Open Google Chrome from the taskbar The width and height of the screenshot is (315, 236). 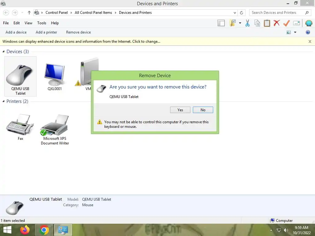pyautogui.click(x=44, y=230)
